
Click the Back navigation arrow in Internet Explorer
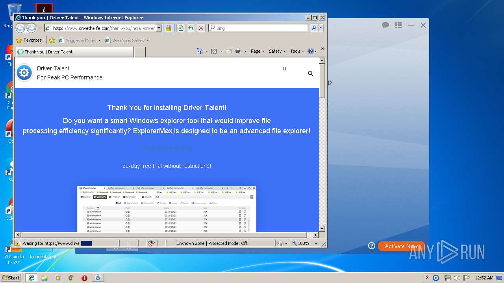(20, 28)
